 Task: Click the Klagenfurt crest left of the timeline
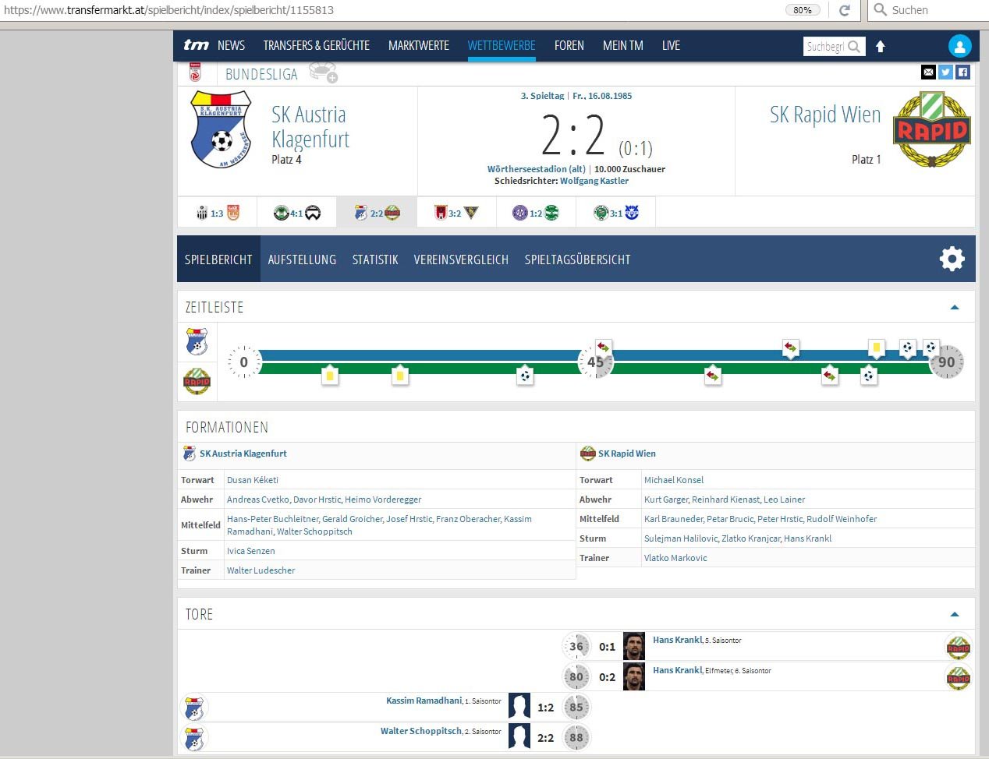197,342
